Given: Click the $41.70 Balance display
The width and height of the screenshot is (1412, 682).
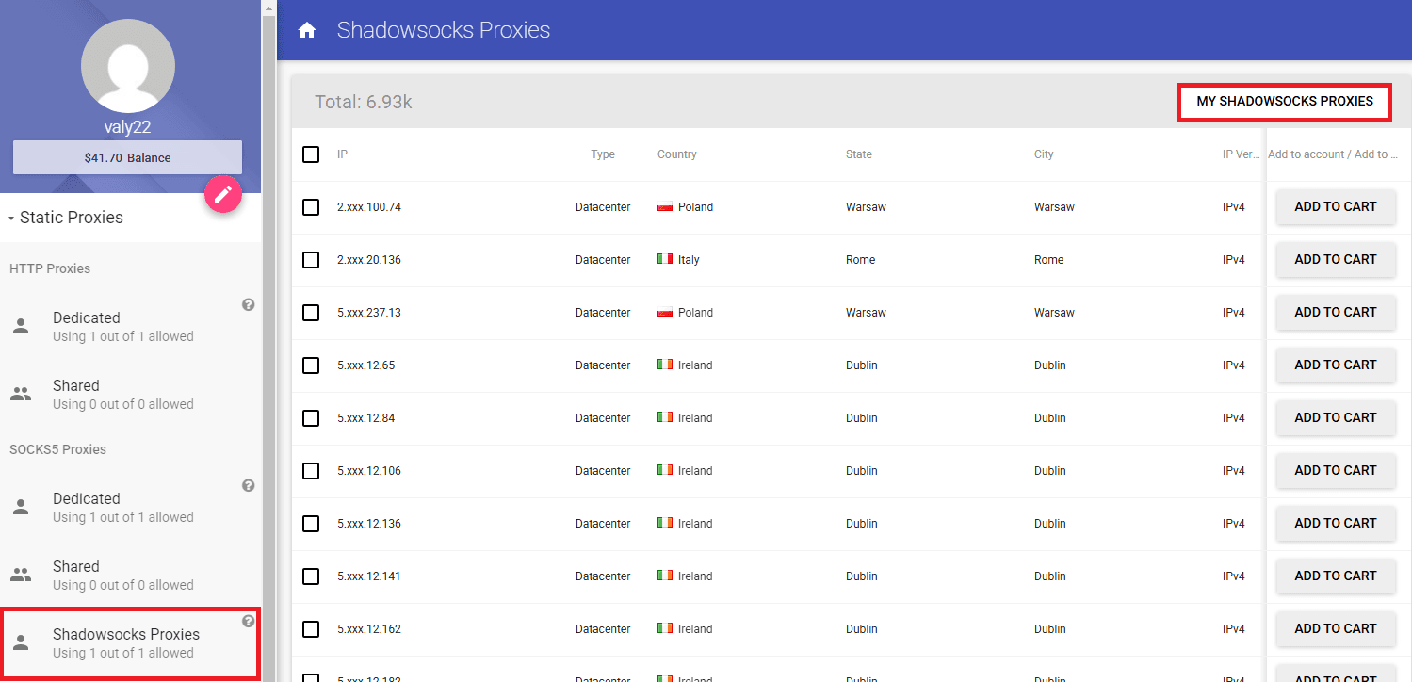Looking at the screenshot, I should pos(127,156).
